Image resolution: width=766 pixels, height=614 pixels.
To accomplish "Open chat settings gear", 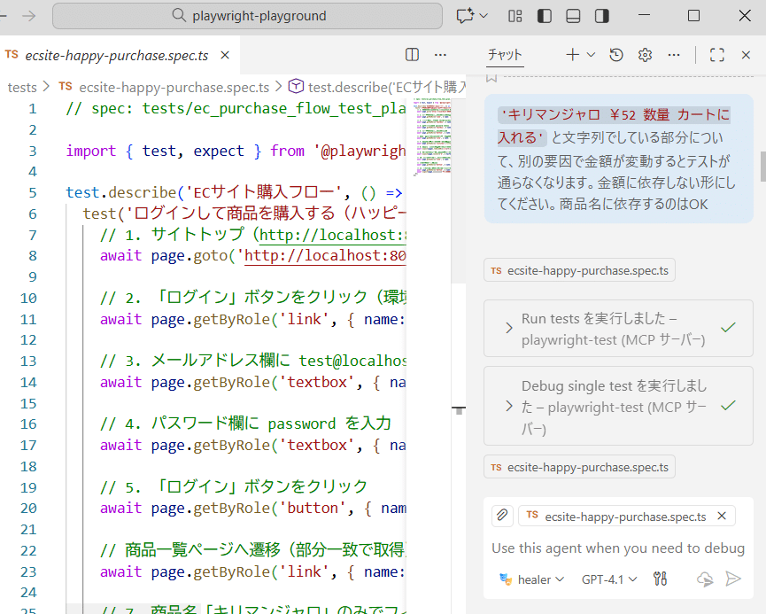I will [x=645, y=55].
